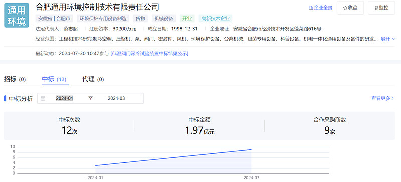Click the 通用环境 company logo

pos(17,16)
